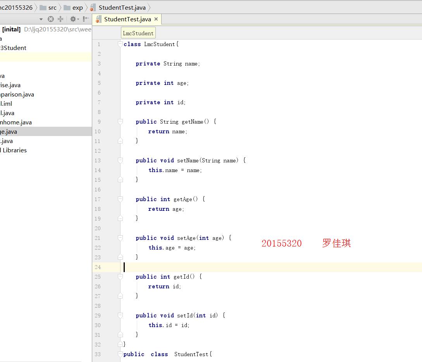Click 'return name;' on line 10
The width and height of the screenshot is (422, 362).
[167, 132]
